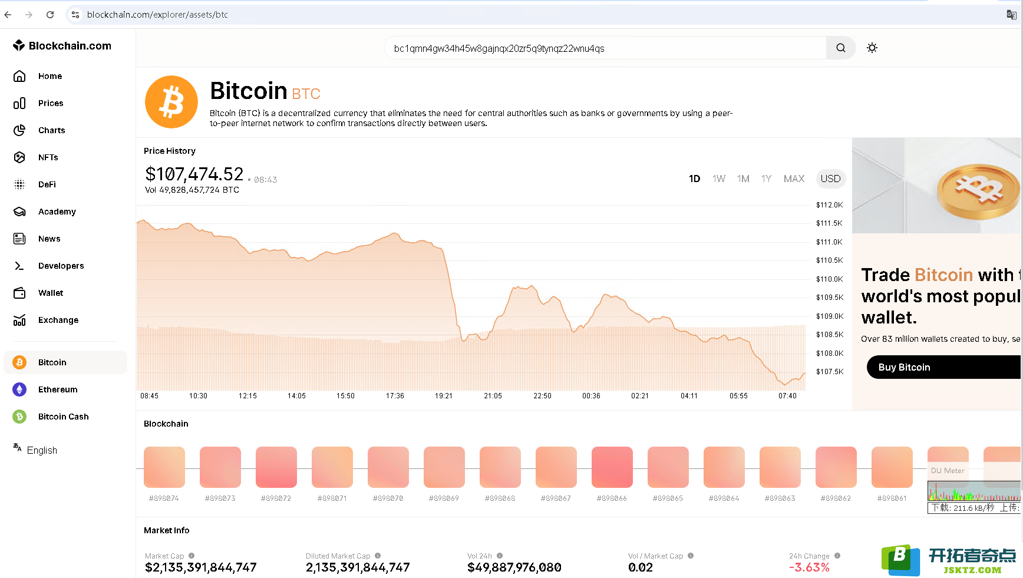Open block #898072 tile
The height and width of the screenshot is (578, 1023).
click(x=276, y=467)
